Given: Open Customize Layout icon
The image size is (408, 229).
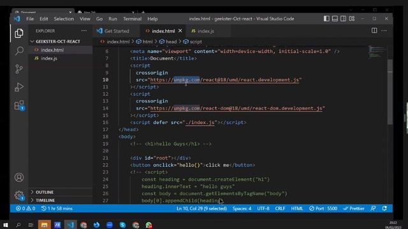Looking at the screenshot, I should (x=352, y=18).
